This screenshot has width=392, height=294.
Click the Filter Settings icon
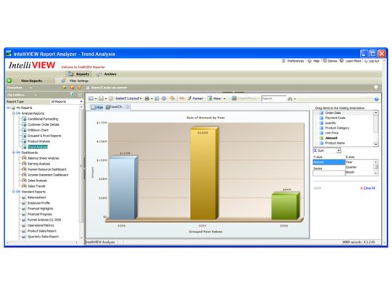tap(63, 81)
